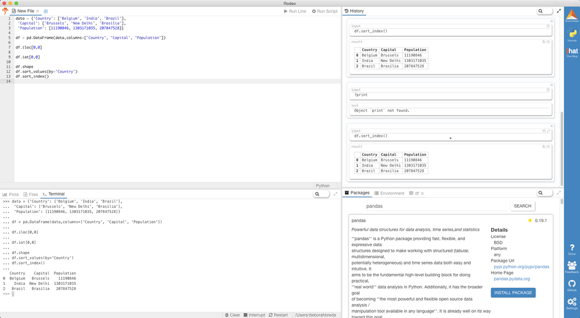Click the Details heading in package info
Image resolution: width=580 pixels, height=318 pixels.
[x=499, y=230]
